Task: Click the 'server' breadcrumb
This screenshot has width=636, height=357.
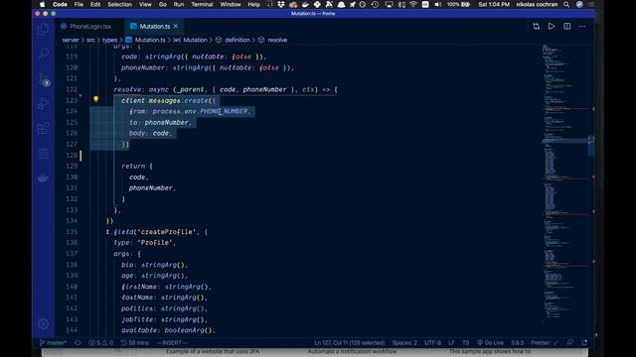Action: (x=71, y=40)
